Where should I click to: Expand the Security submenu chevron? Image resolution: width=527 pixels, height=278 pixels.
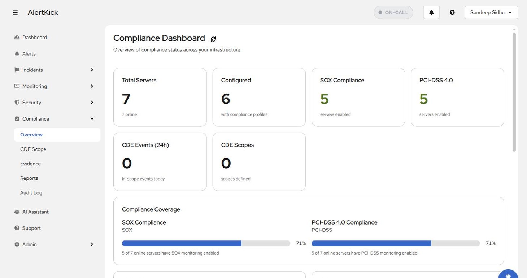pos(92,103)
